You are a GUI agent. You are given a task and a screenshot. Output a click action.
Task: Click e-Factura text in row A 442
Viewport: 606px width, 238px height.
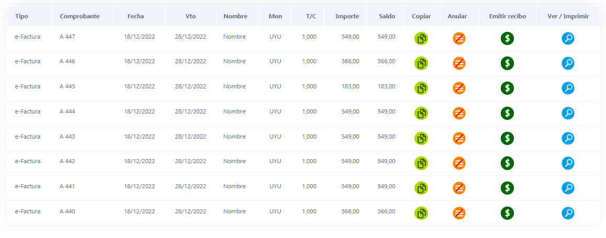(x=27, y=161)
